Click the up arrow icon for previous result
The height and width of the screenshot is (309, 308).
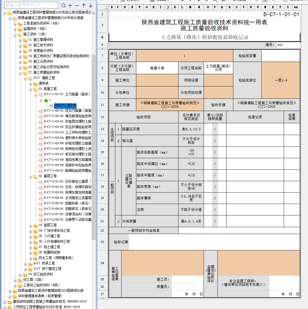point(84,5)
